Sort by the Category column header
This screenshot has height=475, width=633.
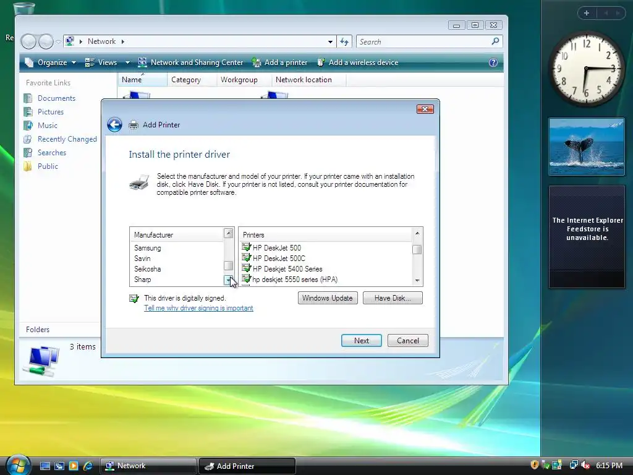pyautogui.click(x=192, y=80)
